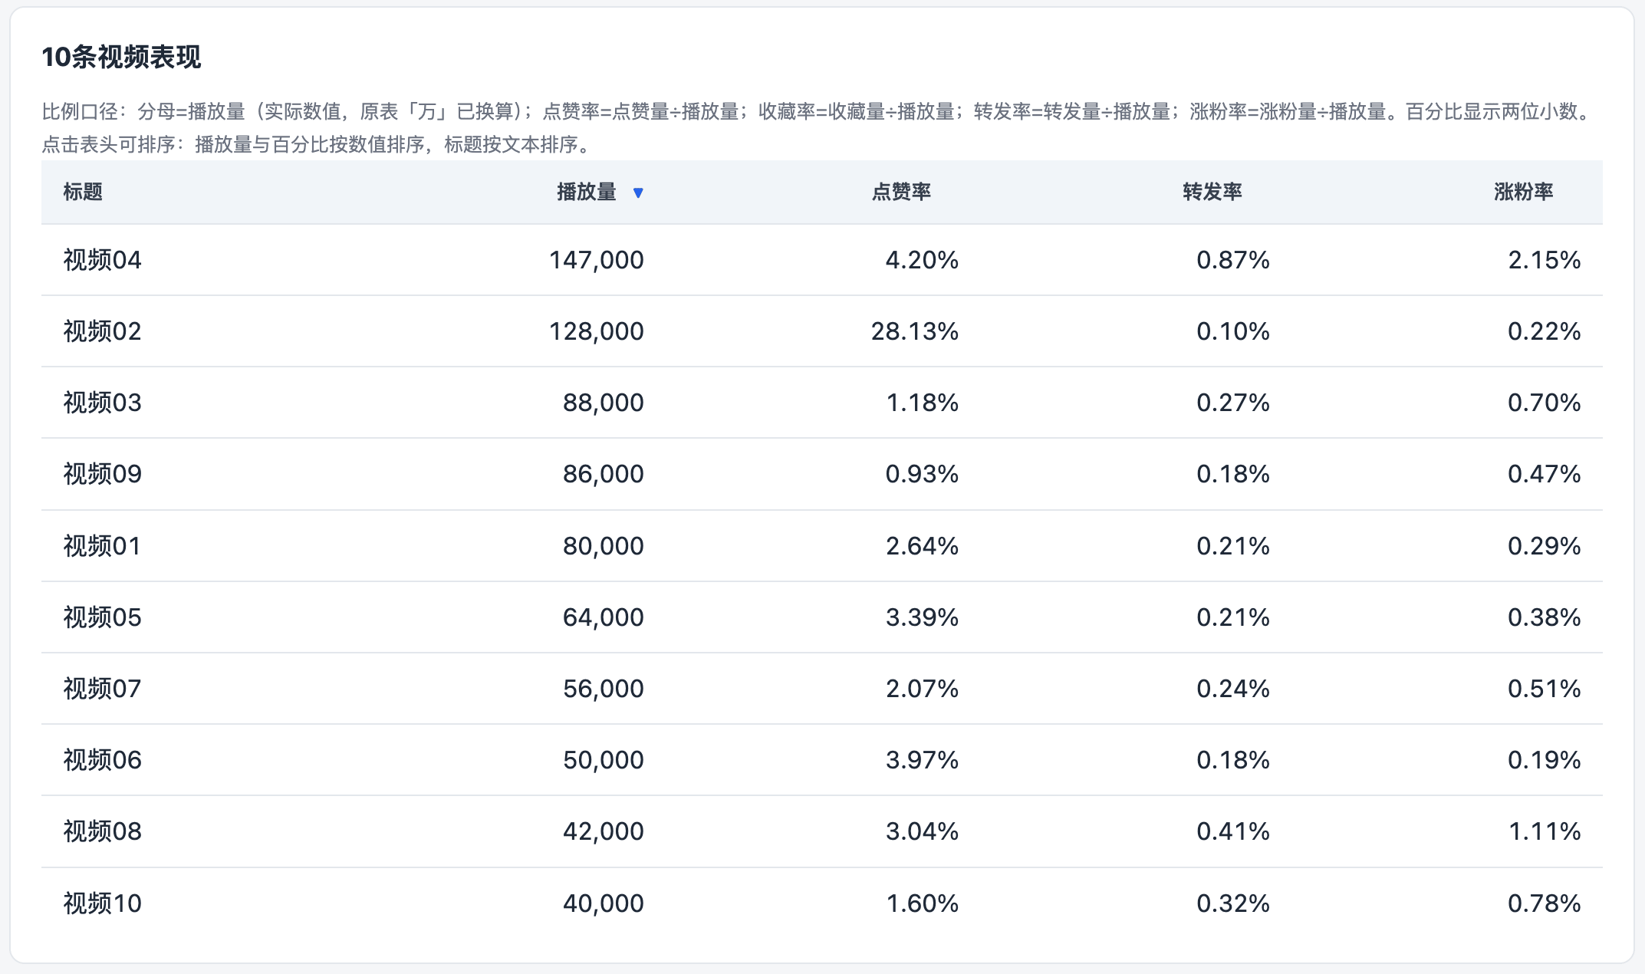Image resolution: width=1645 pixels, height=974 pixels.
Task: Click the descending sort arrow beside 播放量
Action: click(638, 192)
